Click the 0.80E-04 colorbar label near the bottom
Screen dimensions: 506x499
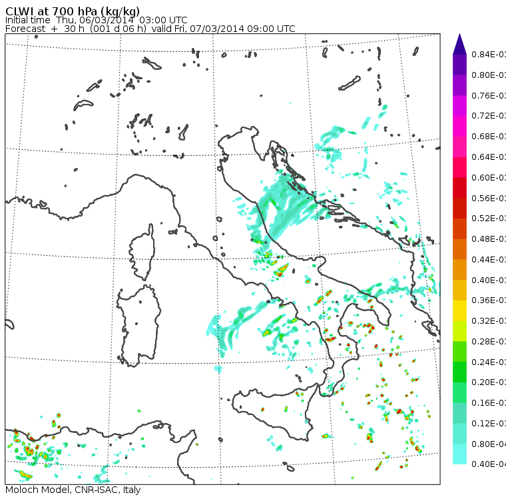[489, 444]
